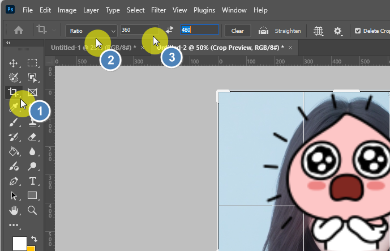This screenshot has width=390, height=251.
Task: Open the Ratio preset dropdown
Action: click(91, 31)
